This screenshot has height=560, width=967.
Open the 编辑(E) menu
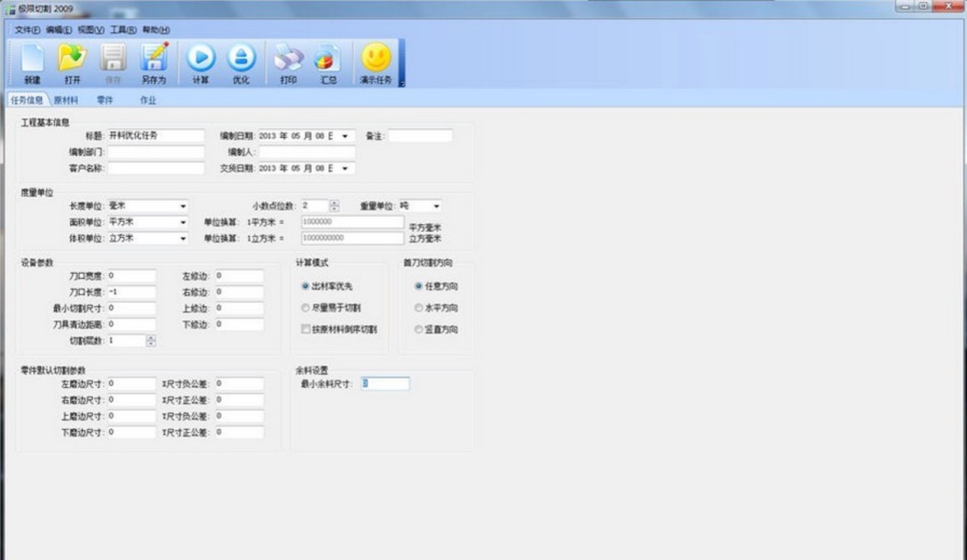(x=59, y=30)
